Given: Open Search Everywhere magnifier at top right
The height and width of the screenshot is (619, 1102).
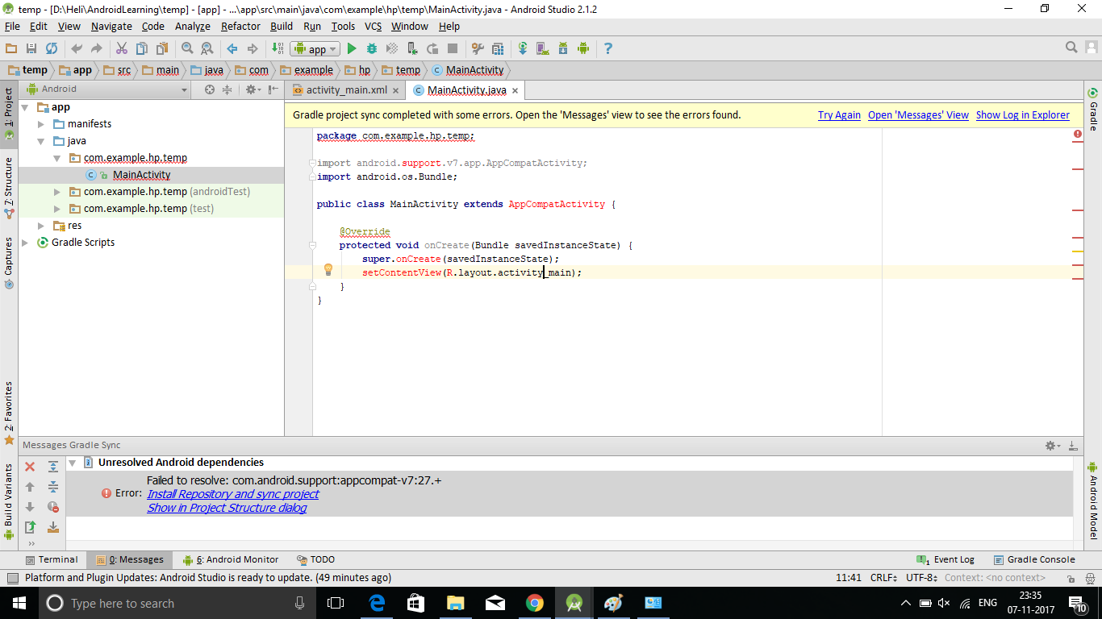Looking at the screenshot, I should tap(1071, 48).
